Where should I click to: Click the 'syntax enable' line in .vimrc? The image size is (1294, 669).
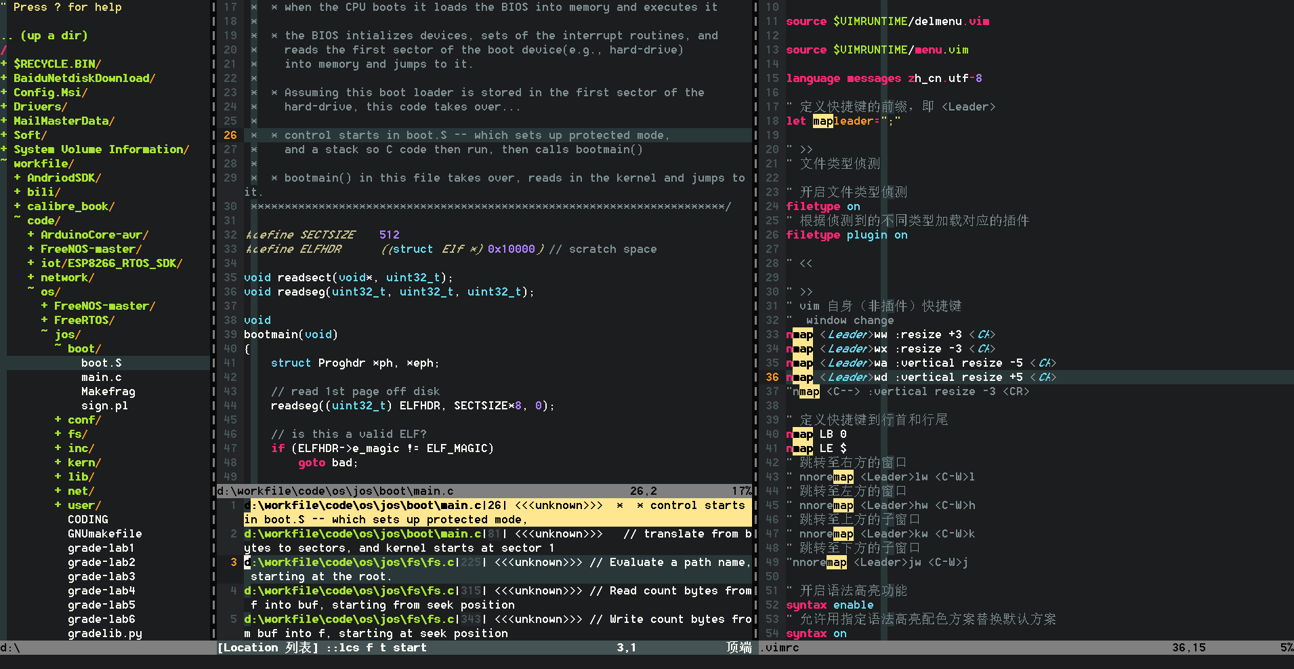click(x=829, y=605)
